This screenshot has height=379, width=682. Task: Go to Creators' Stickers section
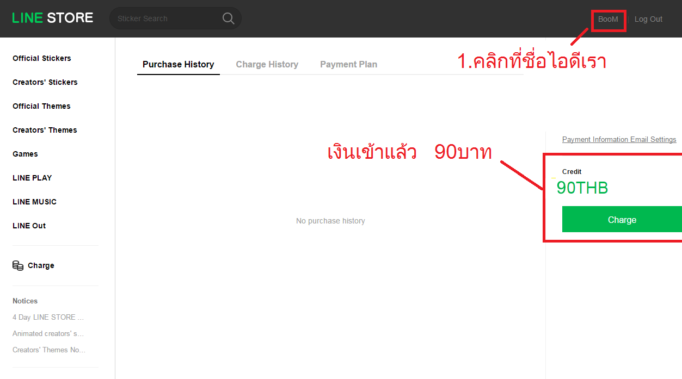pyautogui.click(x=45, y=82)
